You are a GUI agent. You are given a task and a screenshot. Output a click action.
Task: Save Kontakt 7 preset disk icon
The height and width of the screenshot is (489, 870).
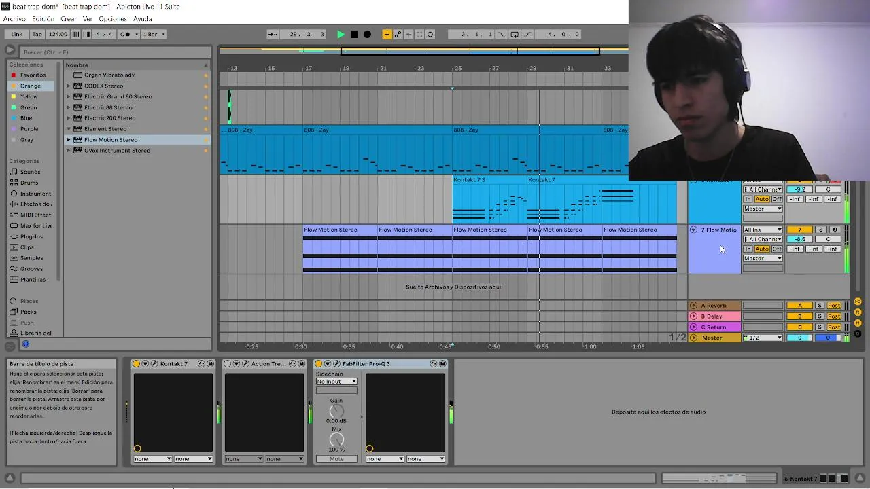click(210, 364)
